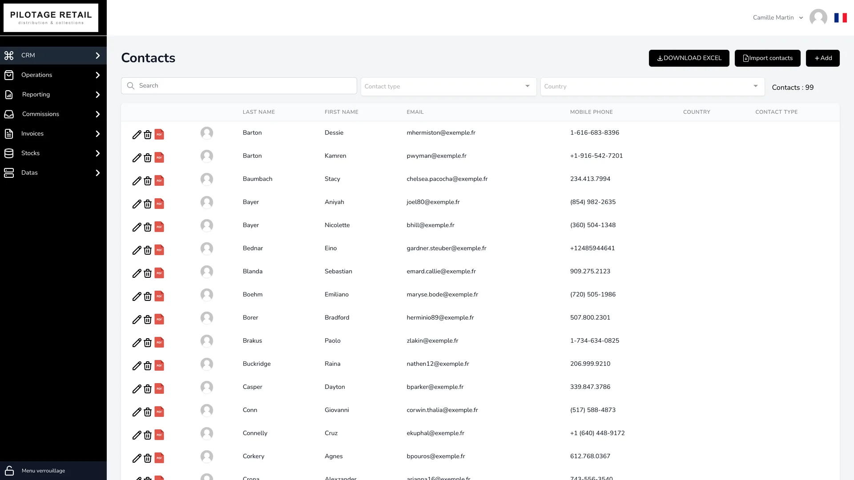Open the Country filter dropdown
The width and height of the screenshot is (854, 480).
[x=652, y=86]
